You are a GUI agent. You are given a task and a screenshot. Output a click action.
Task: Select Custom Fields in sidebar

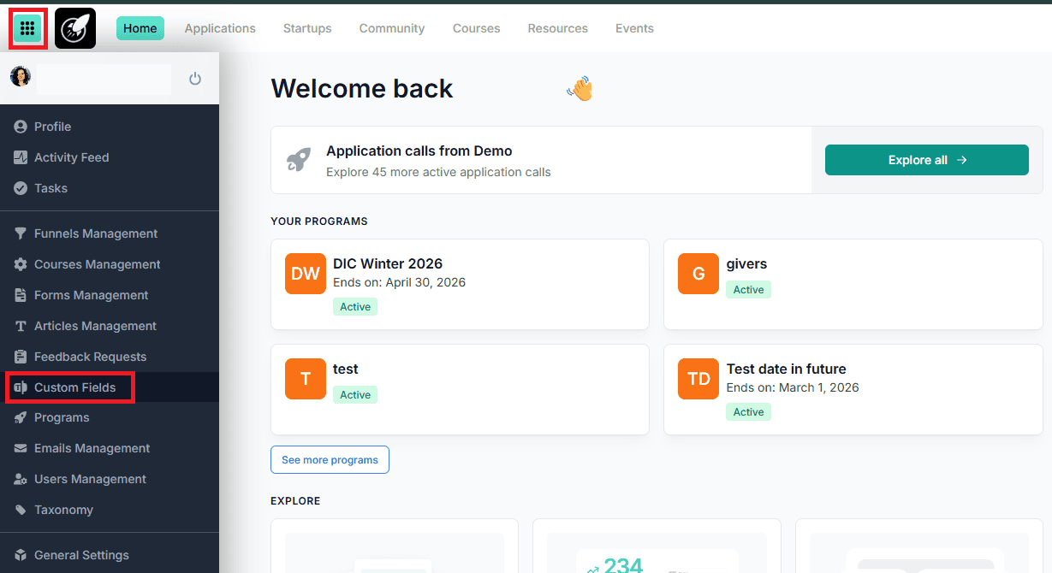pos(74,387)
